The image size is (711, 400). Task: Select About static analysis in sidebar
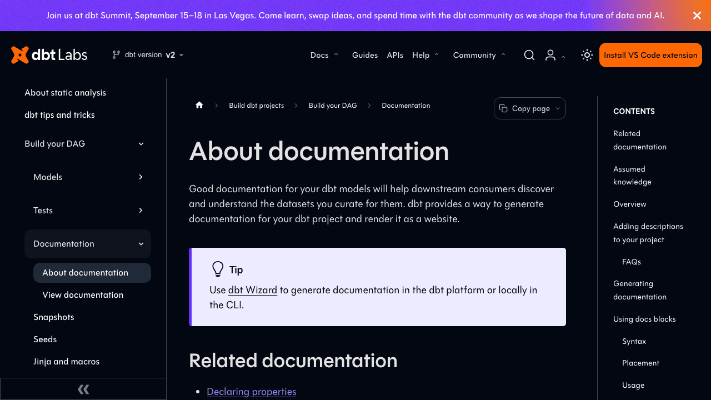point(65,93)
